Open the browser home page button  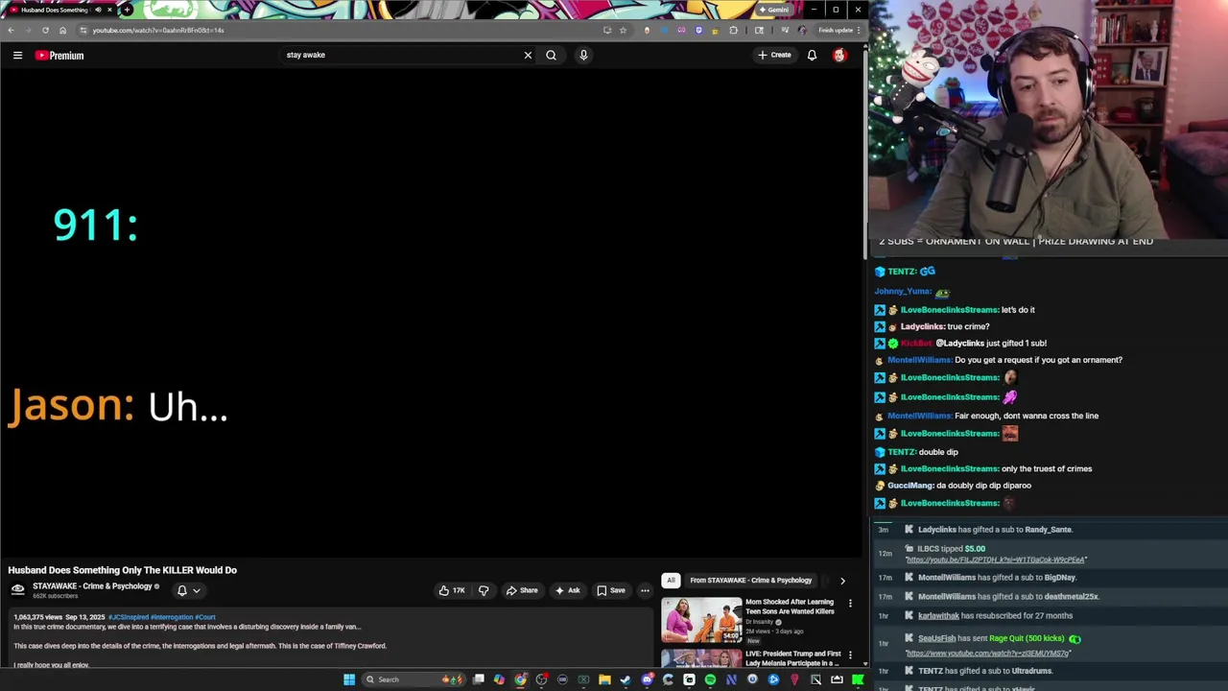point(62,30)
